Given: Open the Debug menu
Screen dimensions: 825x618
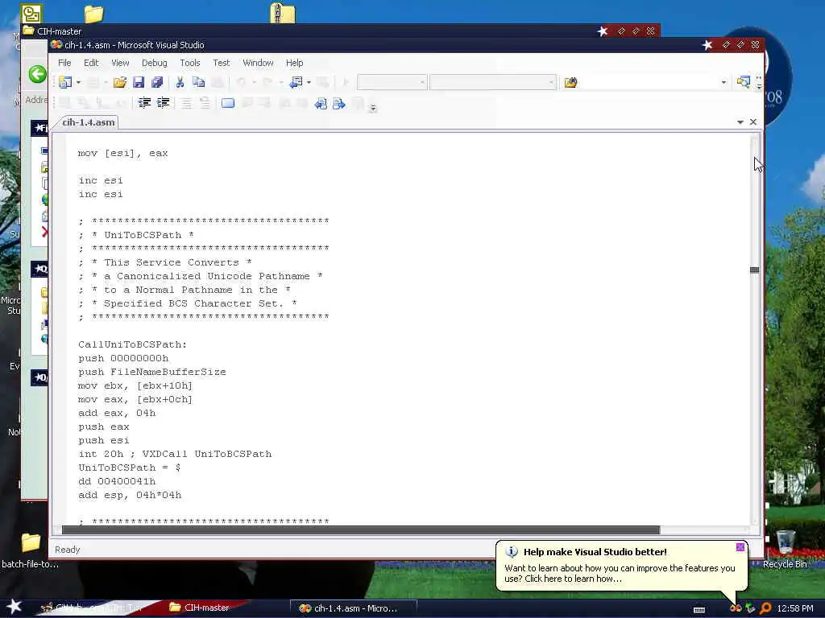Looking at the screenshot, I should pos(154,63).
